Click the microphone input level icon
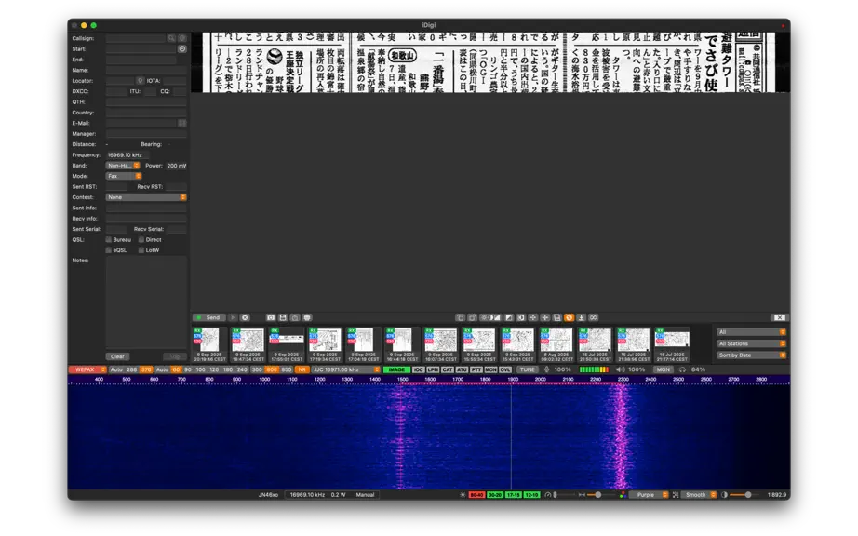 point(546,369)
